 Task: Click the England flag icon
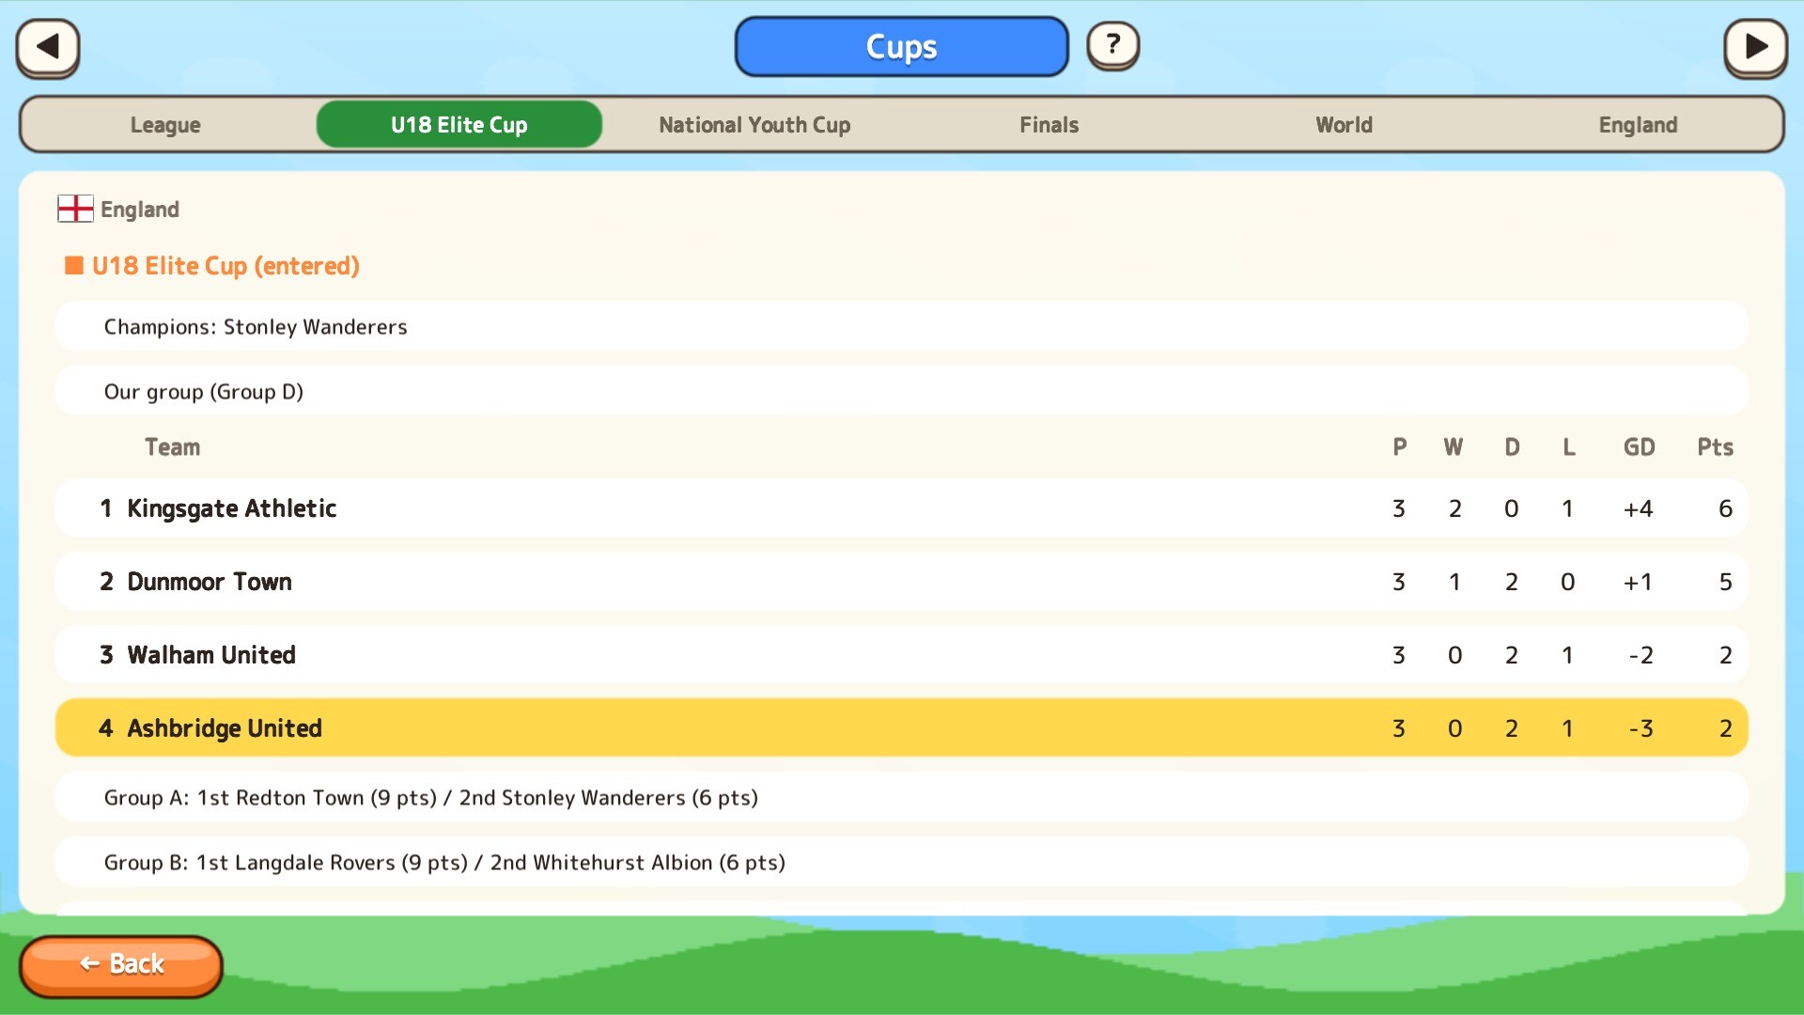coord(75,209)
